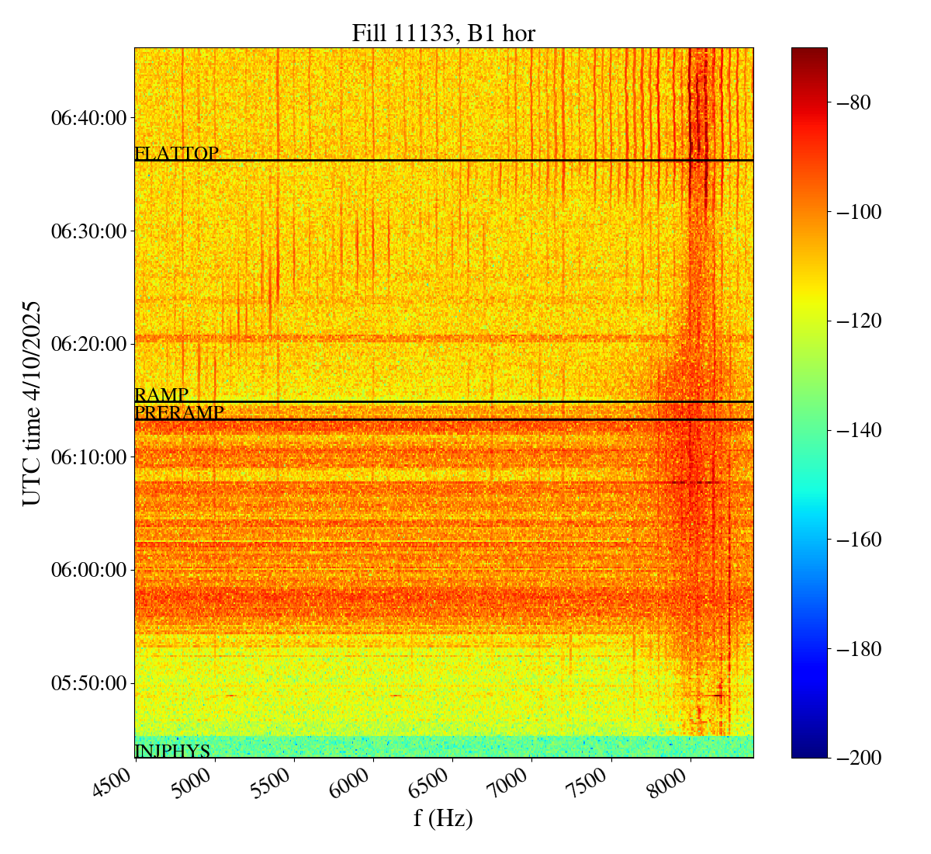Click the plot title "Fill 11133, B1 hor"
This screenshot has width=931, height=854.
pos(443,33)
